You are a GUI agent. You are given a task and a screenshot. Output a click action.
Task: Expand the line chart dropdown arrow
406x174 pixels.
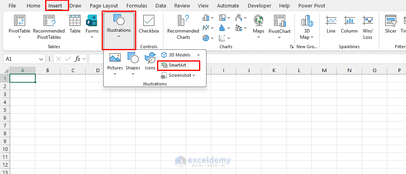(x=212, y=28)
